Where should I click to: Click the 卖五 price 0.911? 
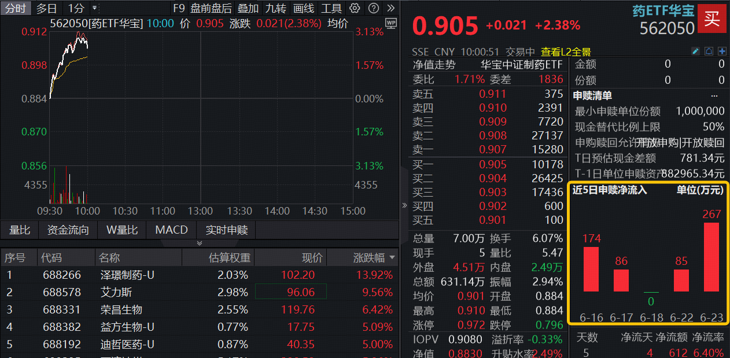tap(493, 94)
